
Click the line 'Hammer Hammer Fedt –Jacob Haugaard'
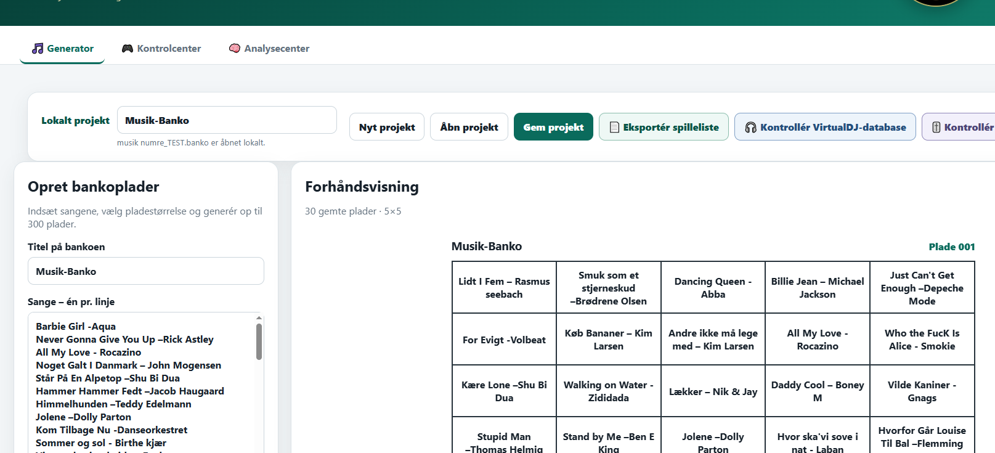click(130, 391)
